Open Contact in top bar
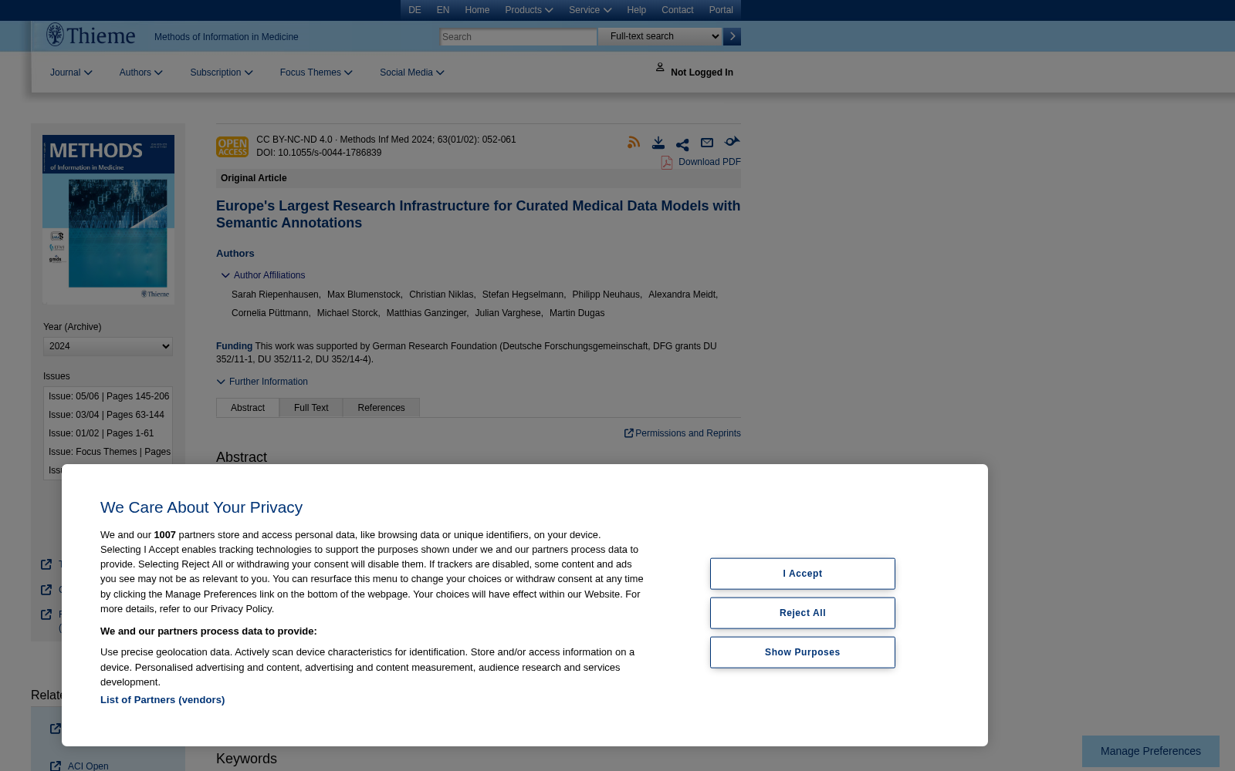Image resolution: width=1235 pixels, height=771 pixels. tap(678, 10)
